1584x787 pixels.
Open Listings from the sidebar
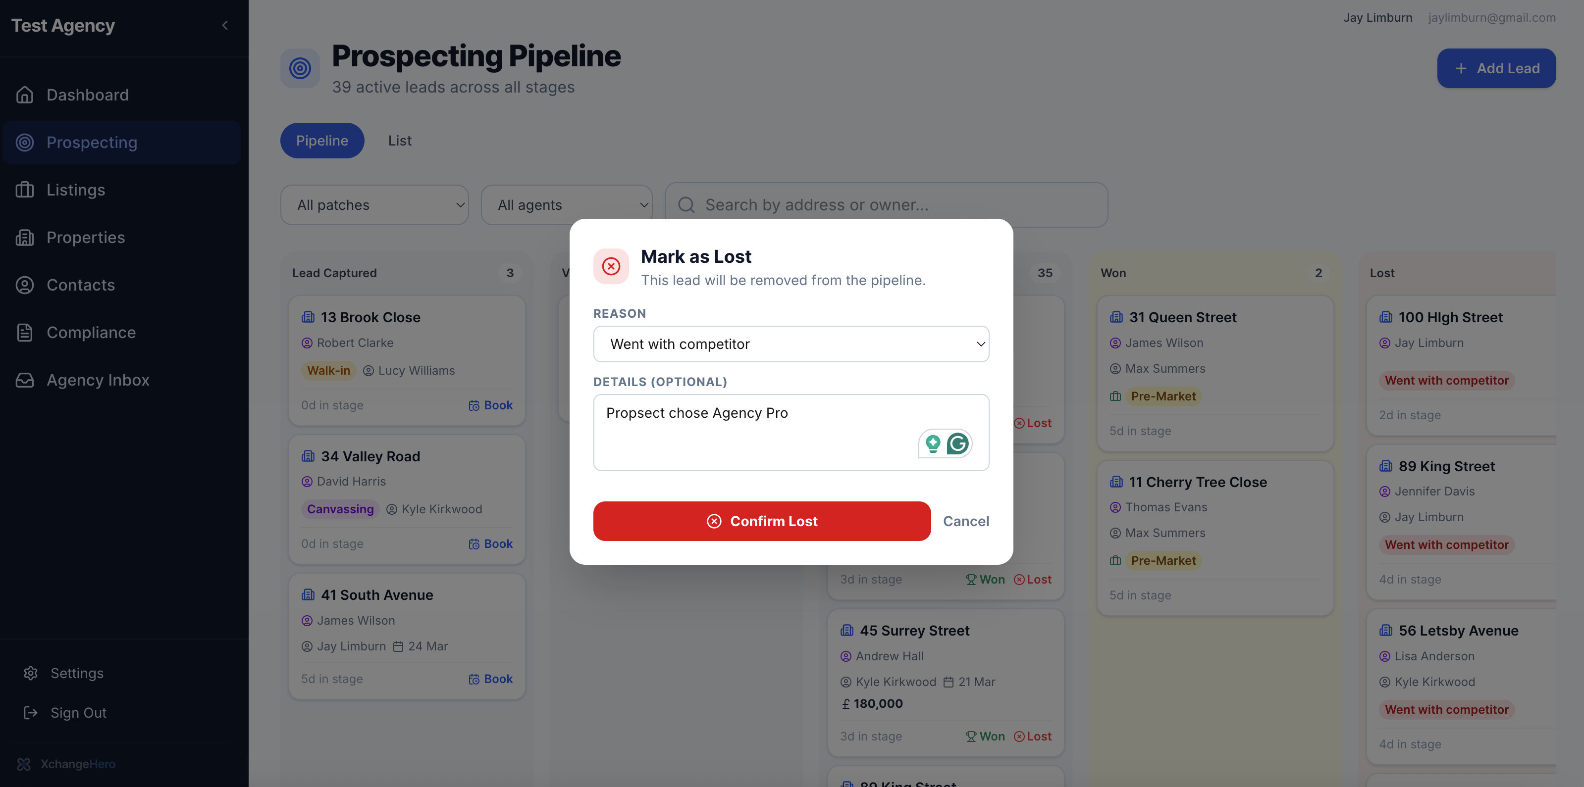76,190
